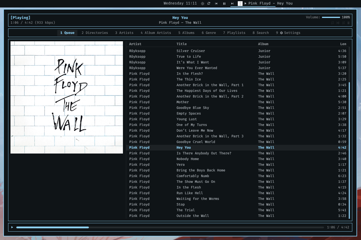Select 'Goodbye Blue Sky' track
Viewport: 361px width, 240px height.
point(238,108)
